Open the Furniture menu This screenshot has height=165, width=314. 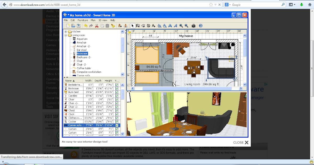83,20
